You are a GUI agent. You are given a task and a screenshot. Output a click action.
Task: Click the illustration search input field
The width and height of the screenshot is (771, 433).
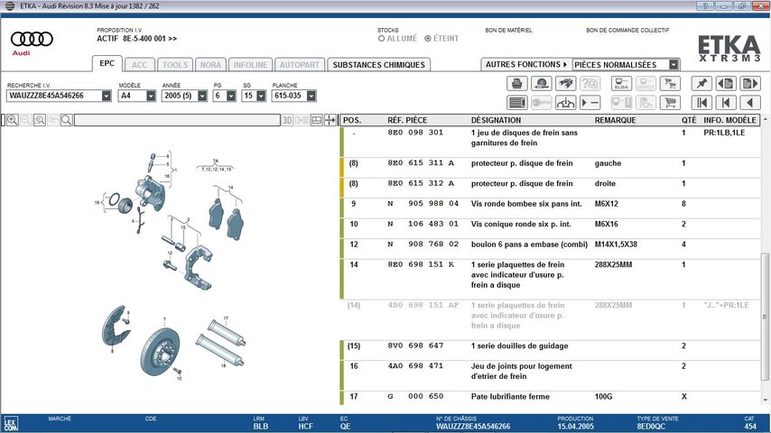coord(177,120)
